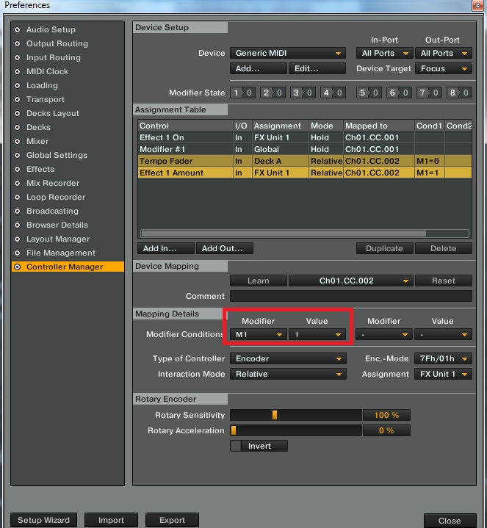Click the Rotary Sensitivity slider

click(x=296, y=415)
